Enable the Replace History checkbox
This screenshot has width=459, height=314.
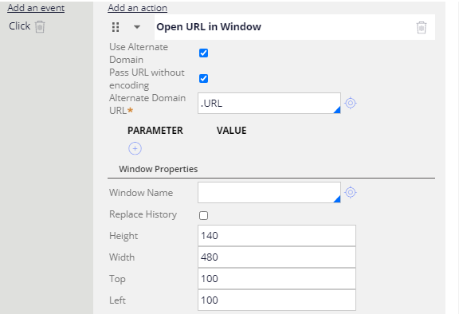[x=203, y=215]
